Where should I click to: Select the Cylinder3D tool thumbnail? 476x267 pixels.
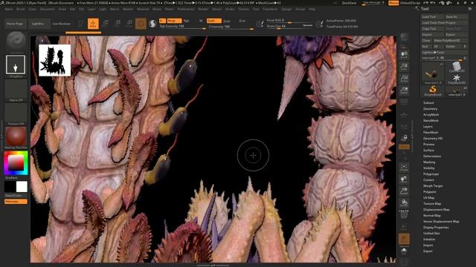coord(457,67)
